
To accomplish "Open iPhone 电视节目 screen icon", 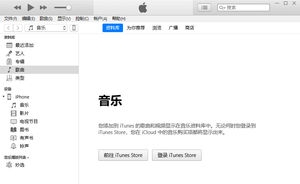I will point(14,121).
